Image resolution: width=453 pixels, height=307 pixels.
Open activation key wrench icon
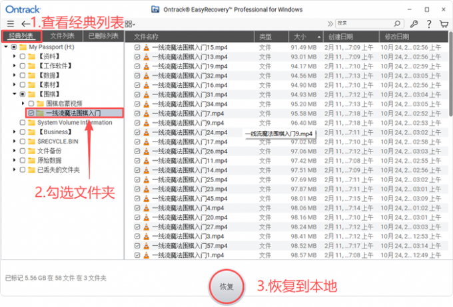point(414,24)
